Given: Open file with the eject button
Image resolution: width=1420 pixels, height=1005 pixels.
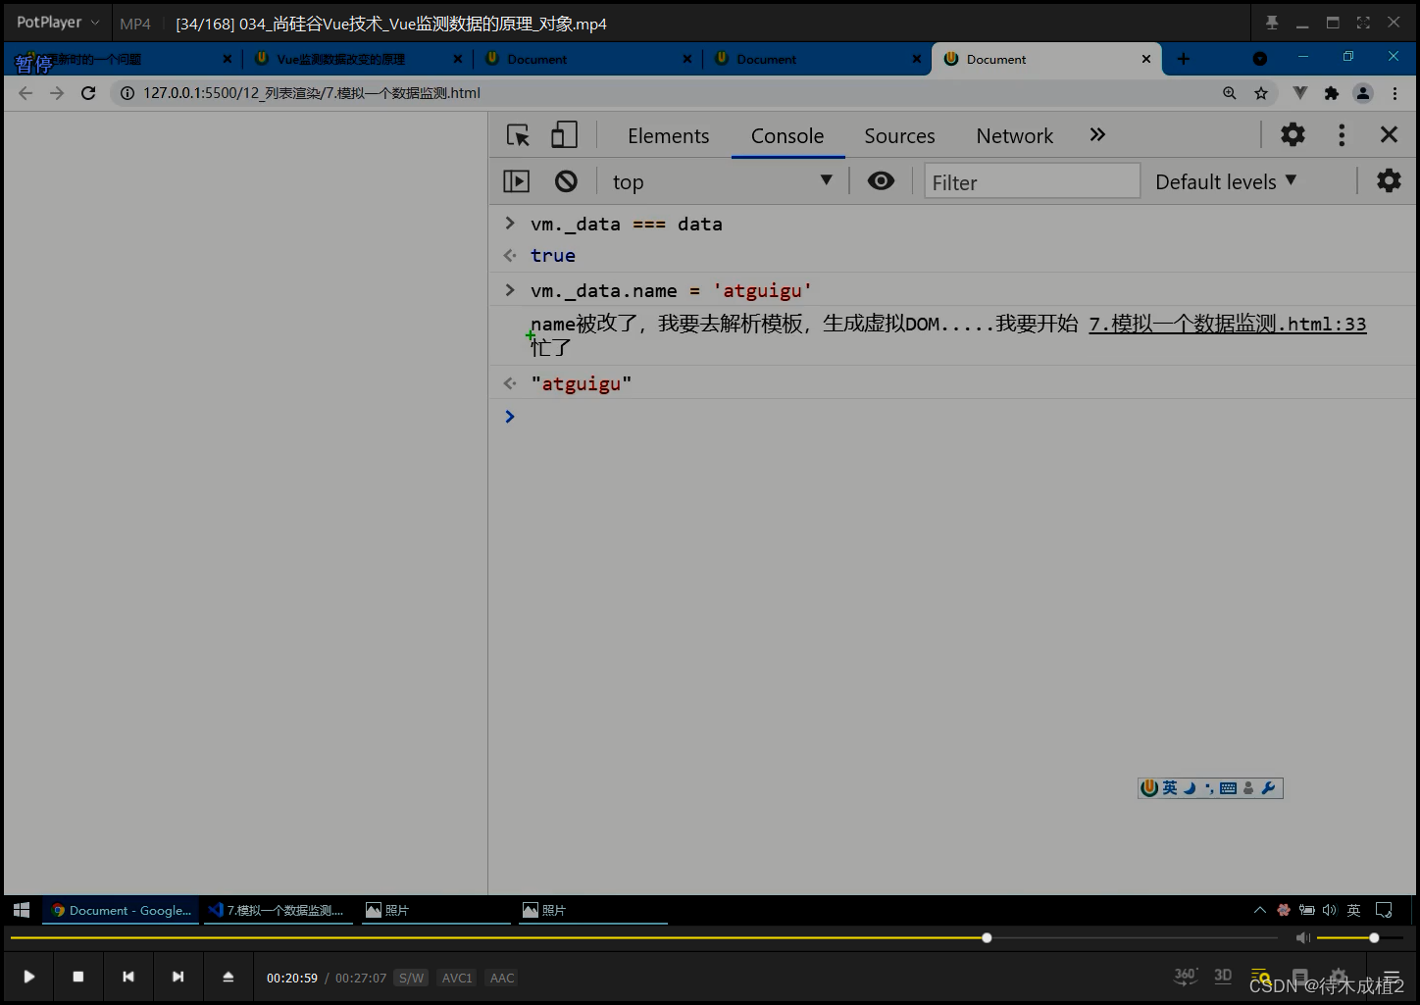Looking at the screenshot, I should 228,977.
